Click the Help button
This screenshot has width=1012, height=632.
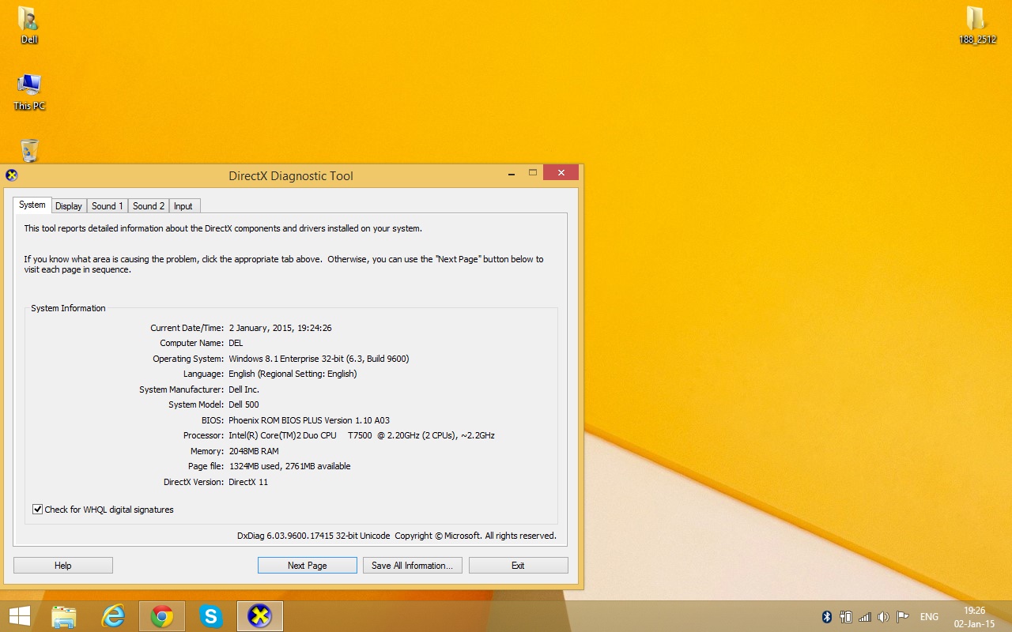pyautogui.click(x=63, y=566)
